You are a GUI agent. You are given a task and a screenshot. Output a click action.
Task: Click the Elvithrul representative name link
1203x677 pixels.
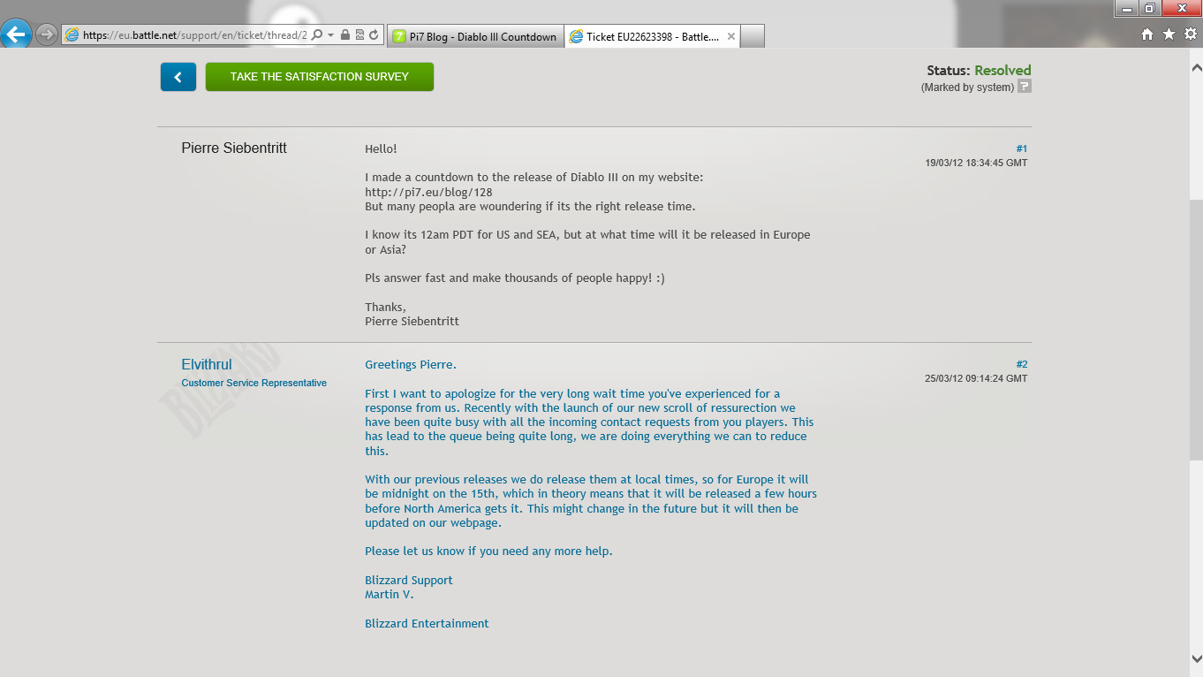[x=207, y=364]
